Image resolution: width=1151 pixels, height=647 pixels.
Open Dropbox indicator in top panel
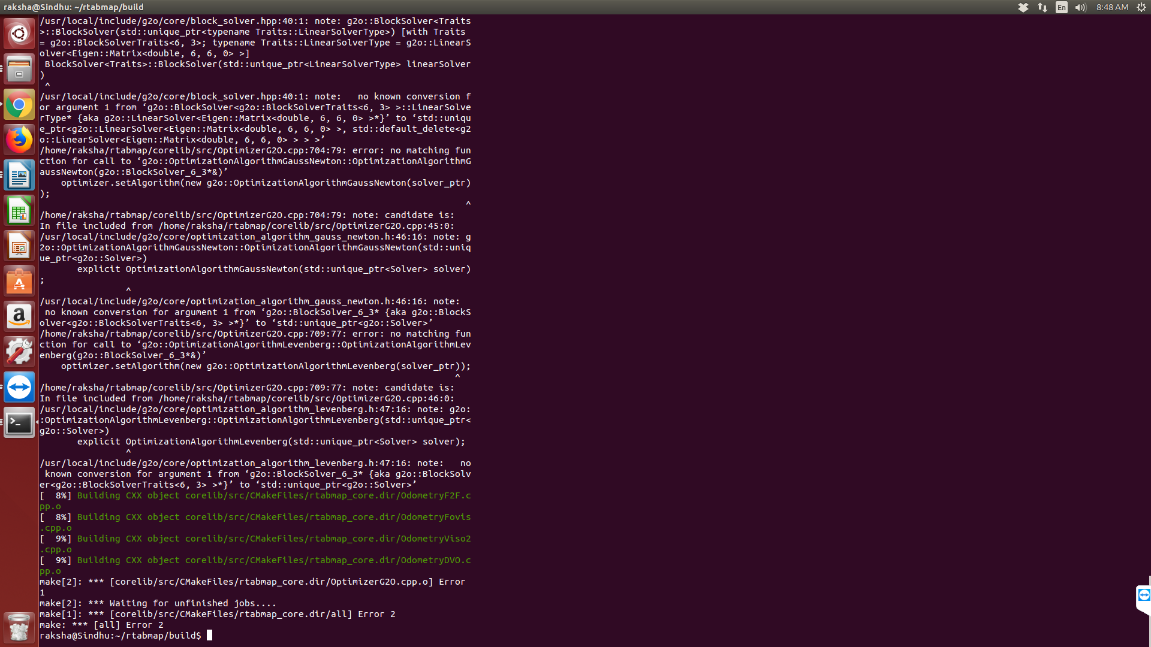pyautogui.click(x=1023, y=7)
